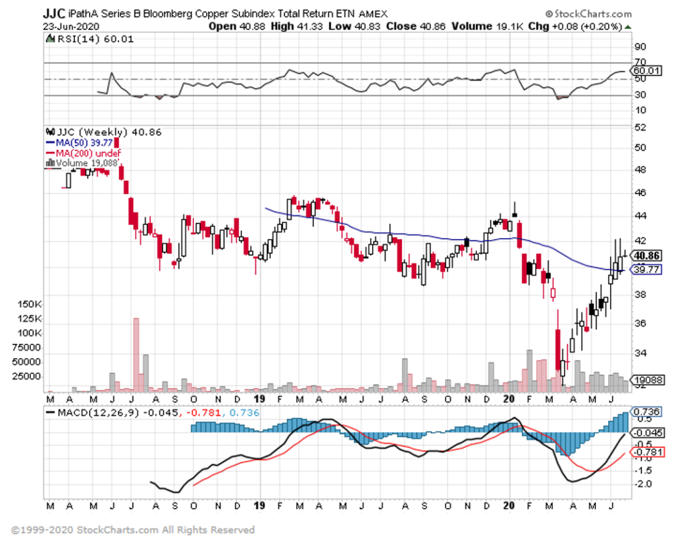Click the -2.0 level on the MACD axis
The height and width of the screenshot is (538, 685).
tap(645, 484)
